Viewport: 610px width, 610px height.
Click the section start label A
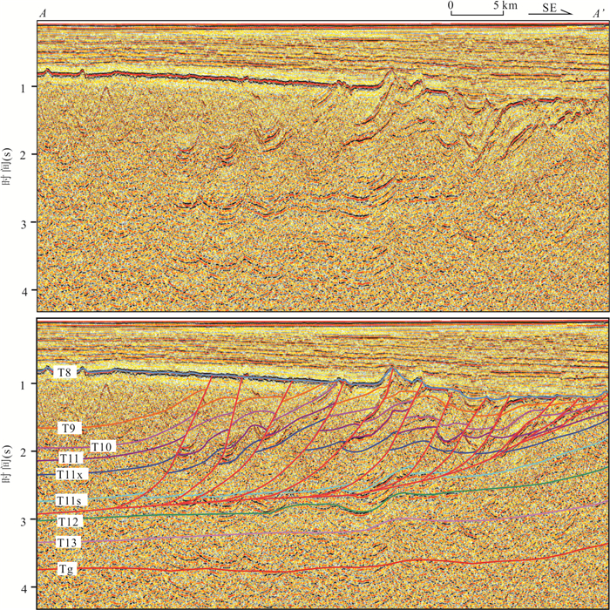[x=43, y=14]
